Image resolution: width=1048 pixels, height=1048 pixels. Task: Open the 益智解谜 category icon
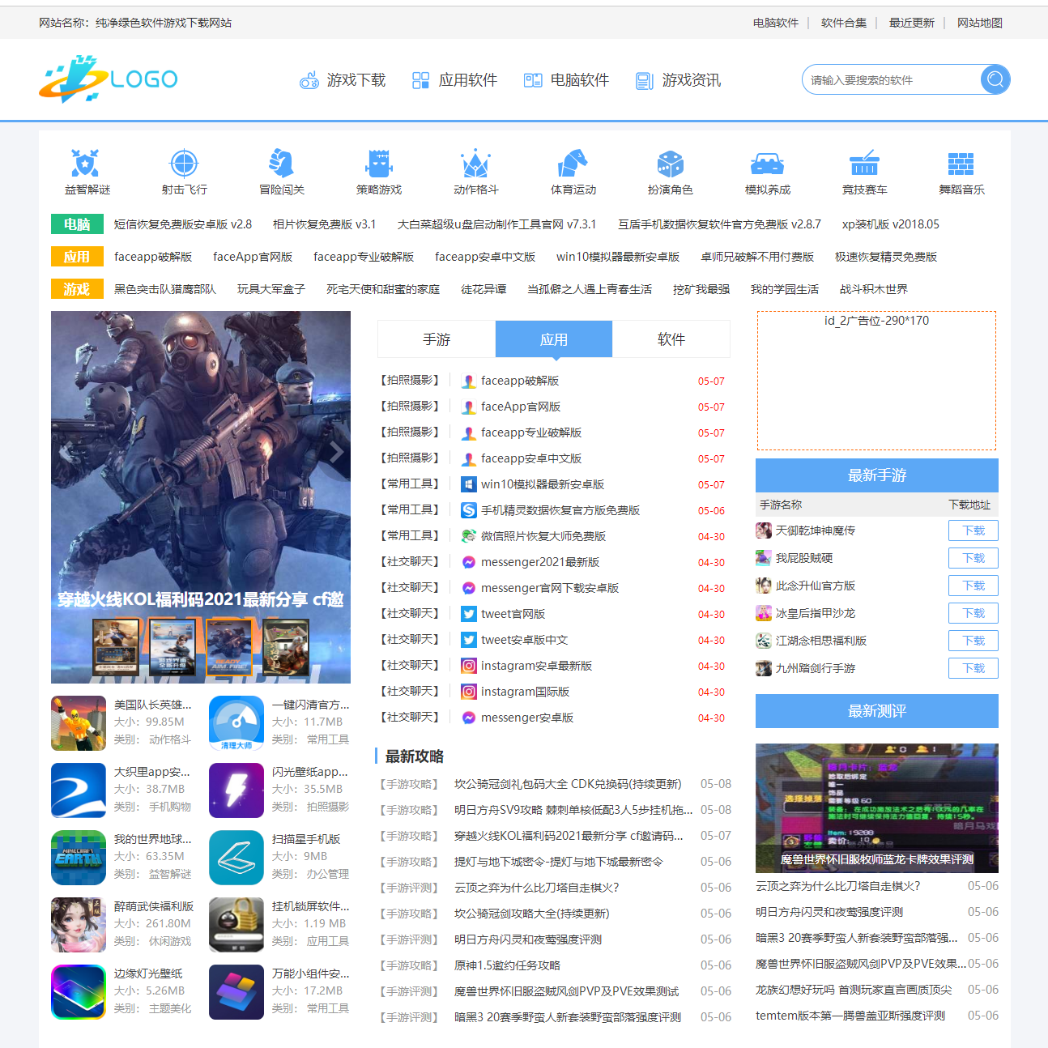pyautogui.click(x=85, y=164)
